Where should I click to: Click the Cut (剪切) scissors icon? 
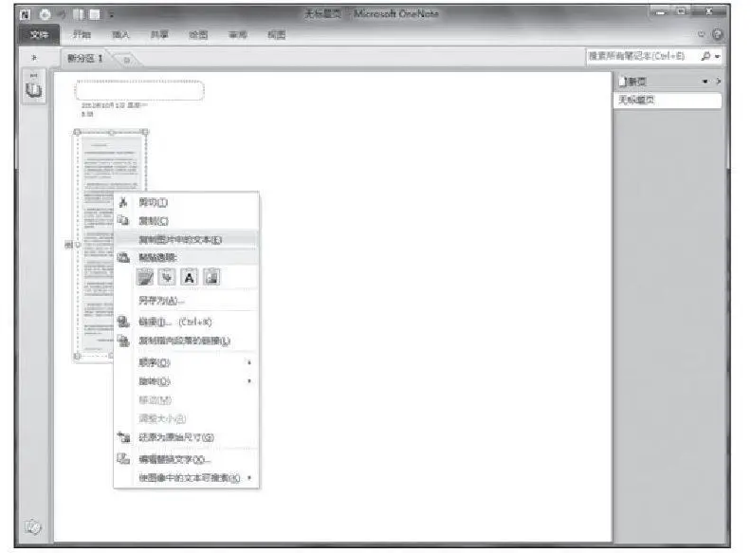coord(123,202)
